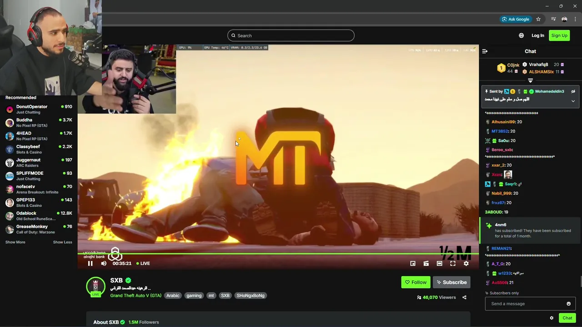Open picture-in-picture mini player icon

tap(413, 263)
